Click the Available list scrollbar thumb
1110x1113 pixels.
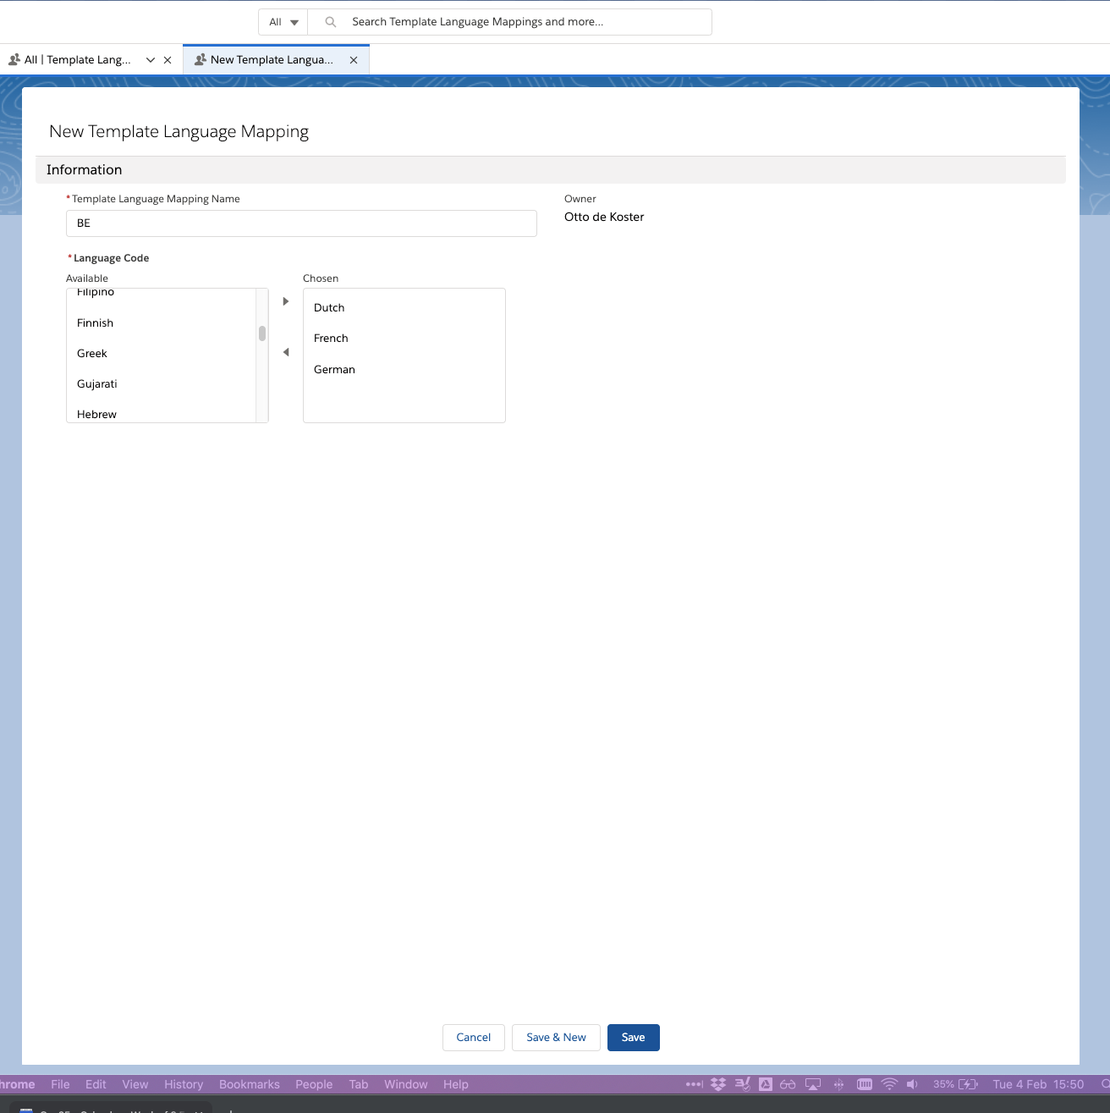[262, 333]
